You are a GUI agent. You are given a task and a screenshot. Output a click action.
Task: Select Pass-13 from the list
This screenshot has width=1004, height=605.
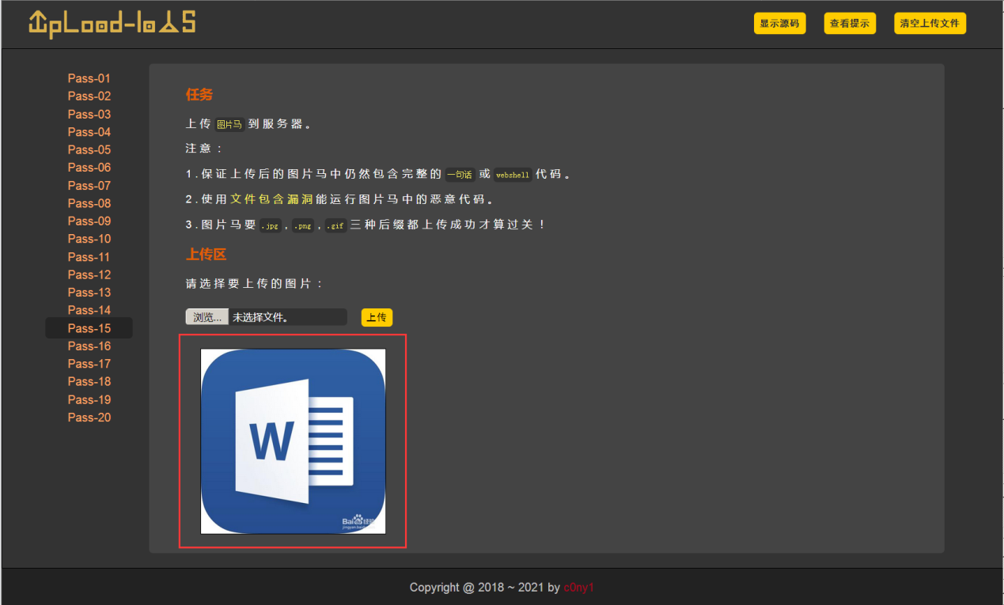coord(89,293)
